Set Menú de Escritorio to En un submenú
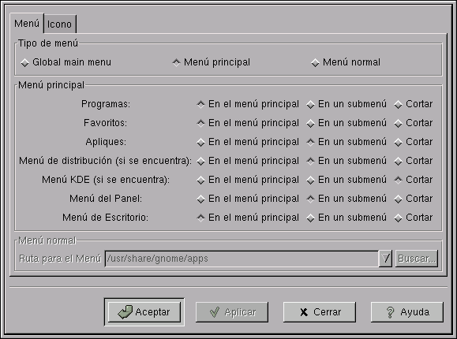 coord(311,218)
